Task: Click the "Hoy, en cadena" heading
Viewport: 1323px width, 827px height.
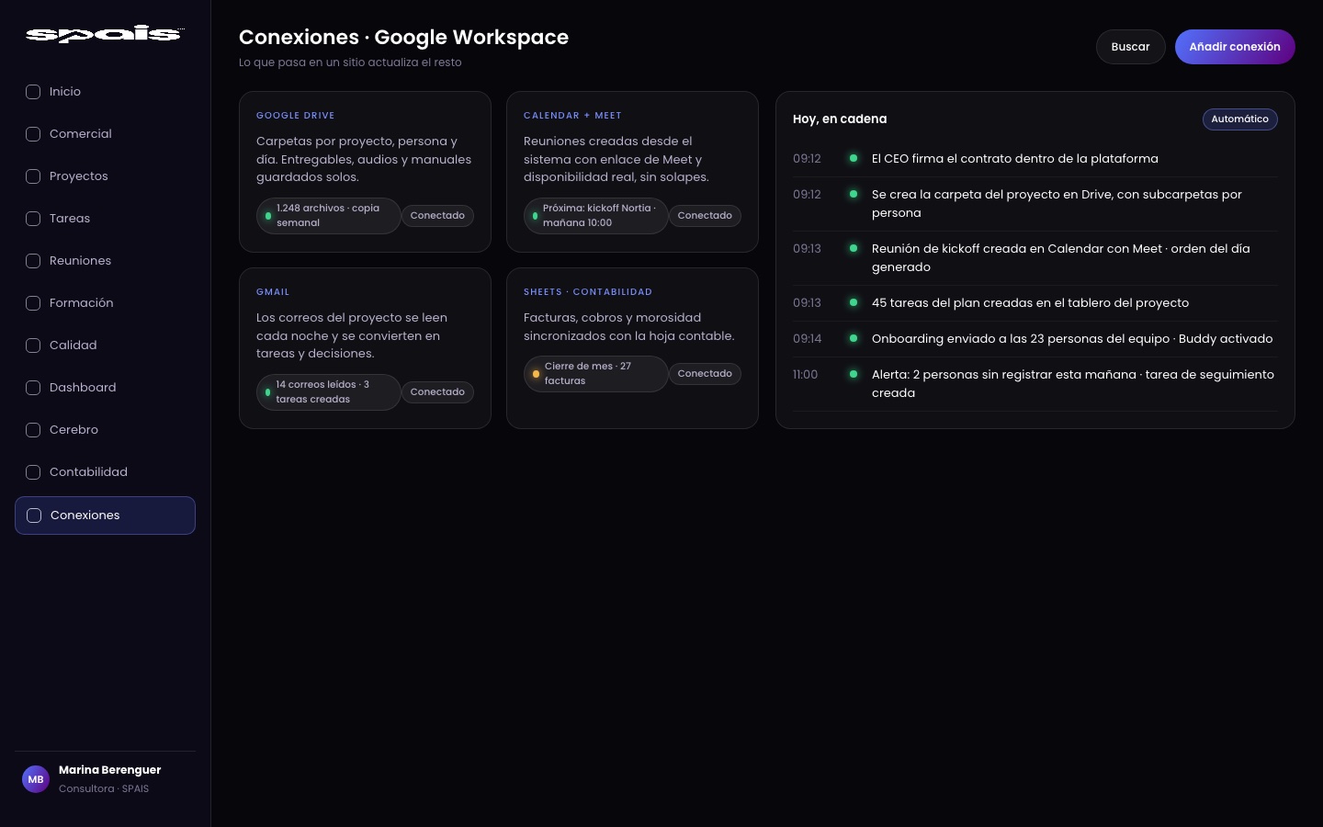Action: pyautogui.click(x=840, y=119)
